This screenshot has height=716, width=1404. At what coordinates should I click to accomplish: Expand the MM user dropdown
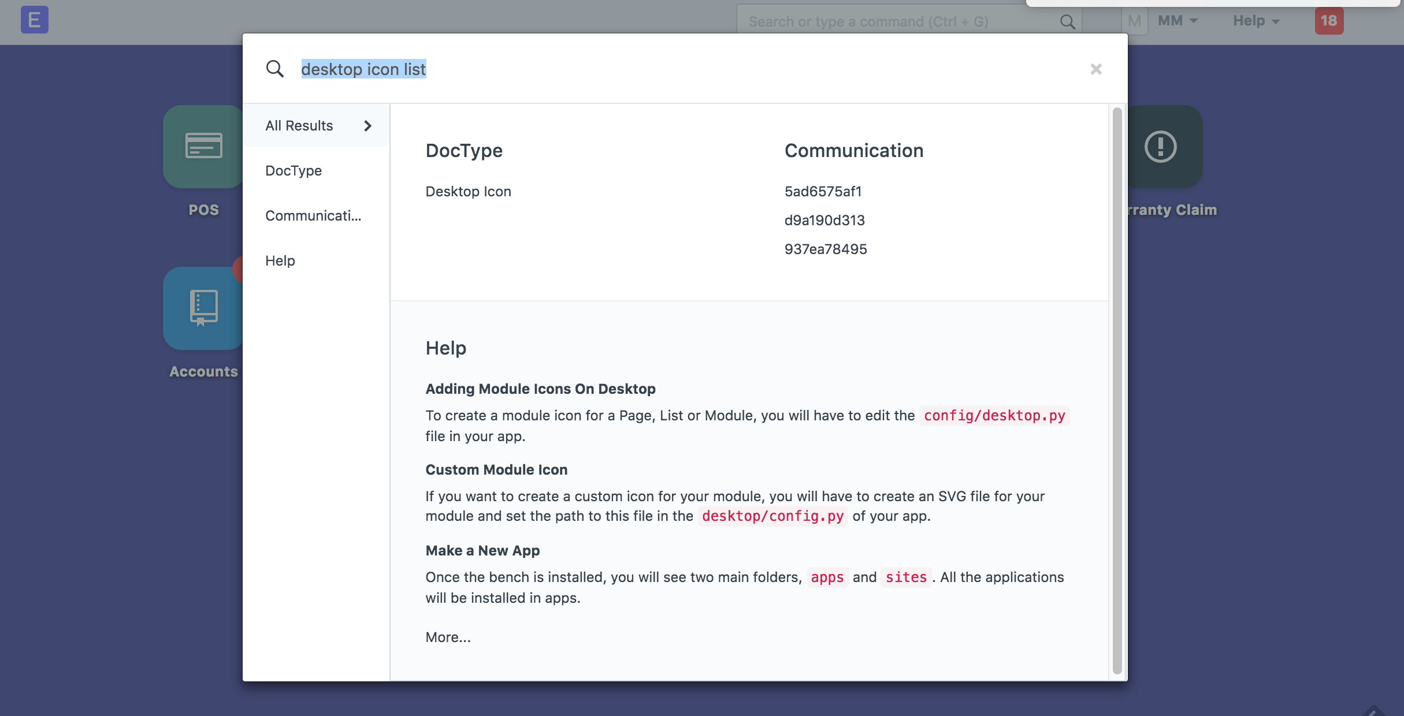[1178, 21]
